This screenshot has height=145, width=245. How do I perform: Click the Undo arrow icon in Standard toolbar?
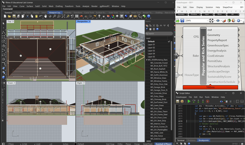click(41, 16)
